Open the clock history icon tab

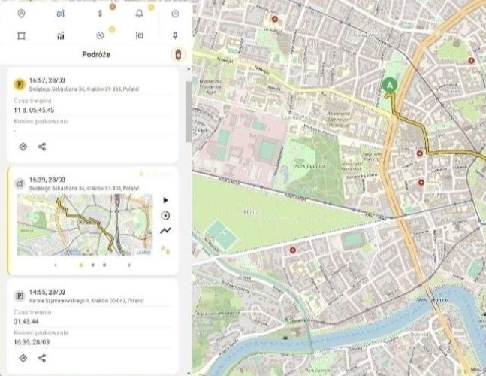(x=100, y=35)
